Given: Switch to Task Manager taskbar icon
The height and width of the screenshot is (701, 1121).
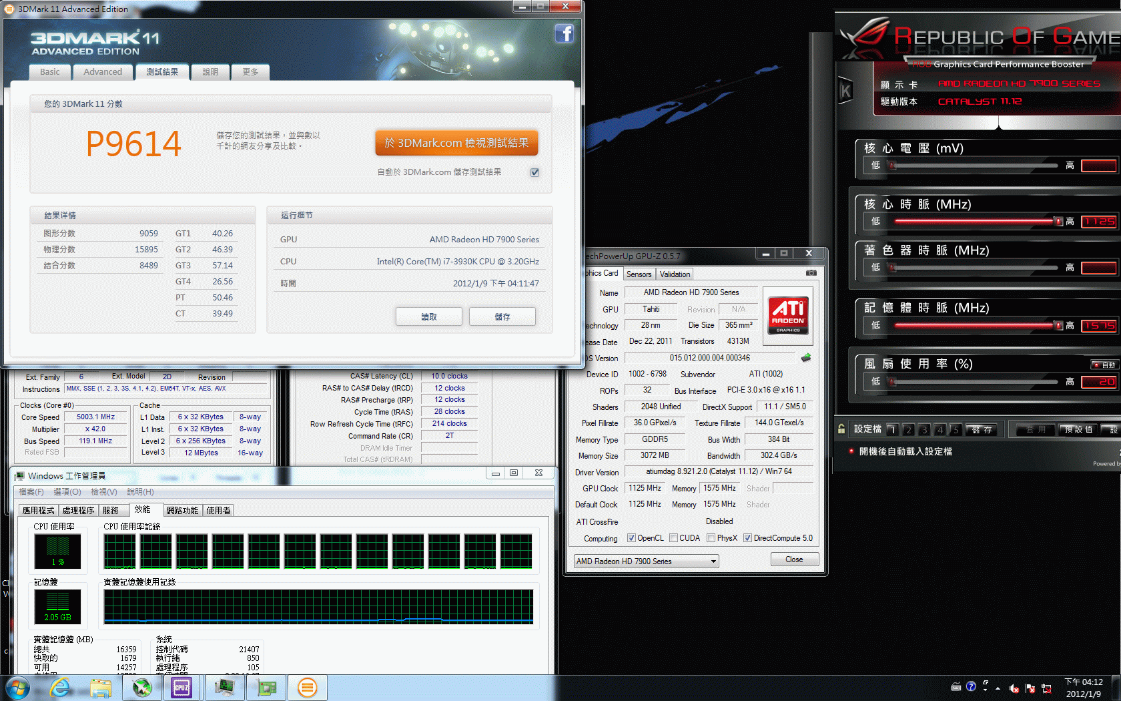Looking at the screenshot, I should [x=224, y=688].
